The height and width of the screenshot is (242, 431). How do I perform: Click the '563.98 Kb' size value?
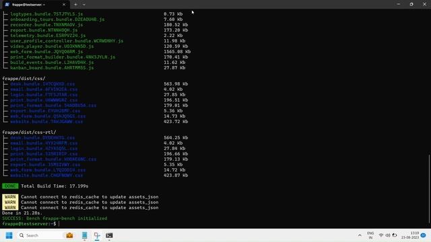point(176,84)
